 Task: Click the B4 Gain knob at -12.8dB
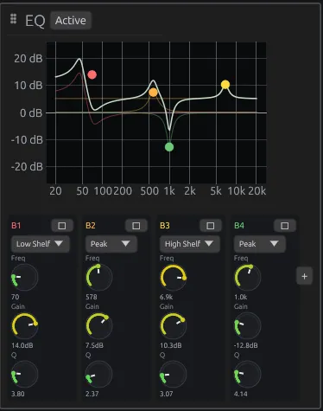pyautogui.click(x=247, y=325)
